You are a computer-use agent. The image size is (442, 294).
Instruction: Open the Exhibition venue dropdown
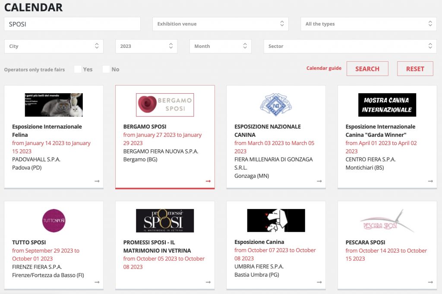click(221, 24)
